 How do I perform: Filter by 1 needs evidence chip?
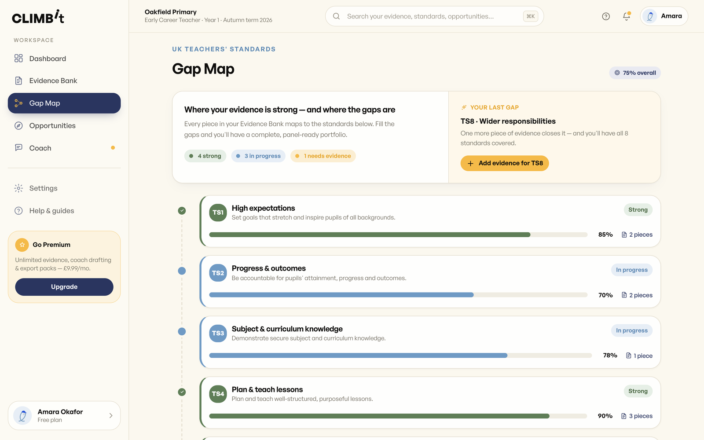pos(323,156)
